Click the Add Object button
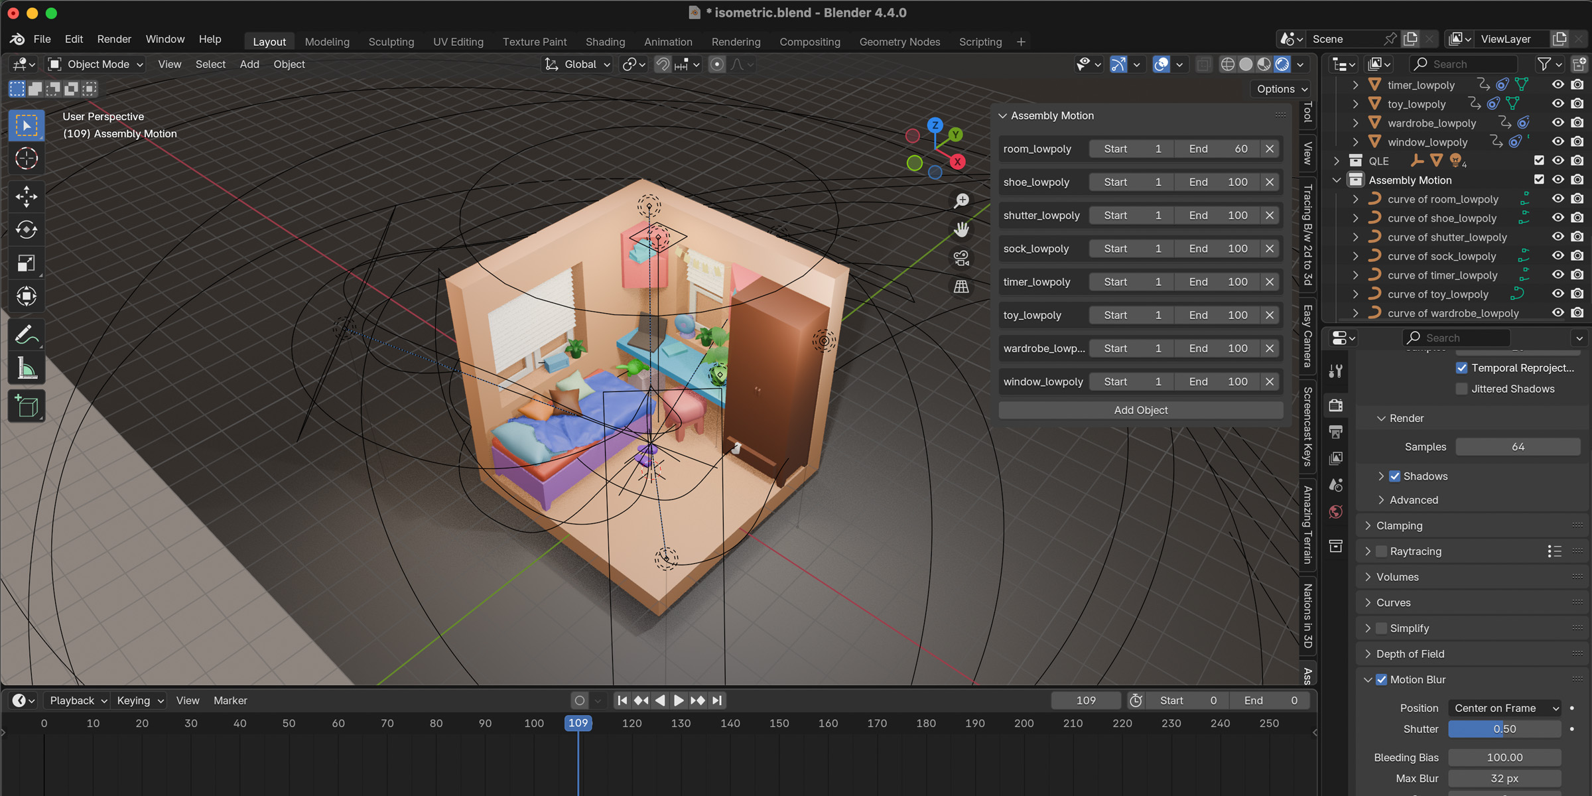 click(x=1140, y=410)
